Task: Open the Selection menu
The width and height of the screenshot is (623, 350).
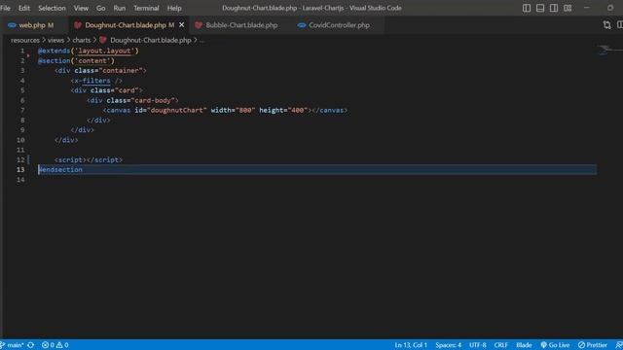Action: tap(52, 8)
